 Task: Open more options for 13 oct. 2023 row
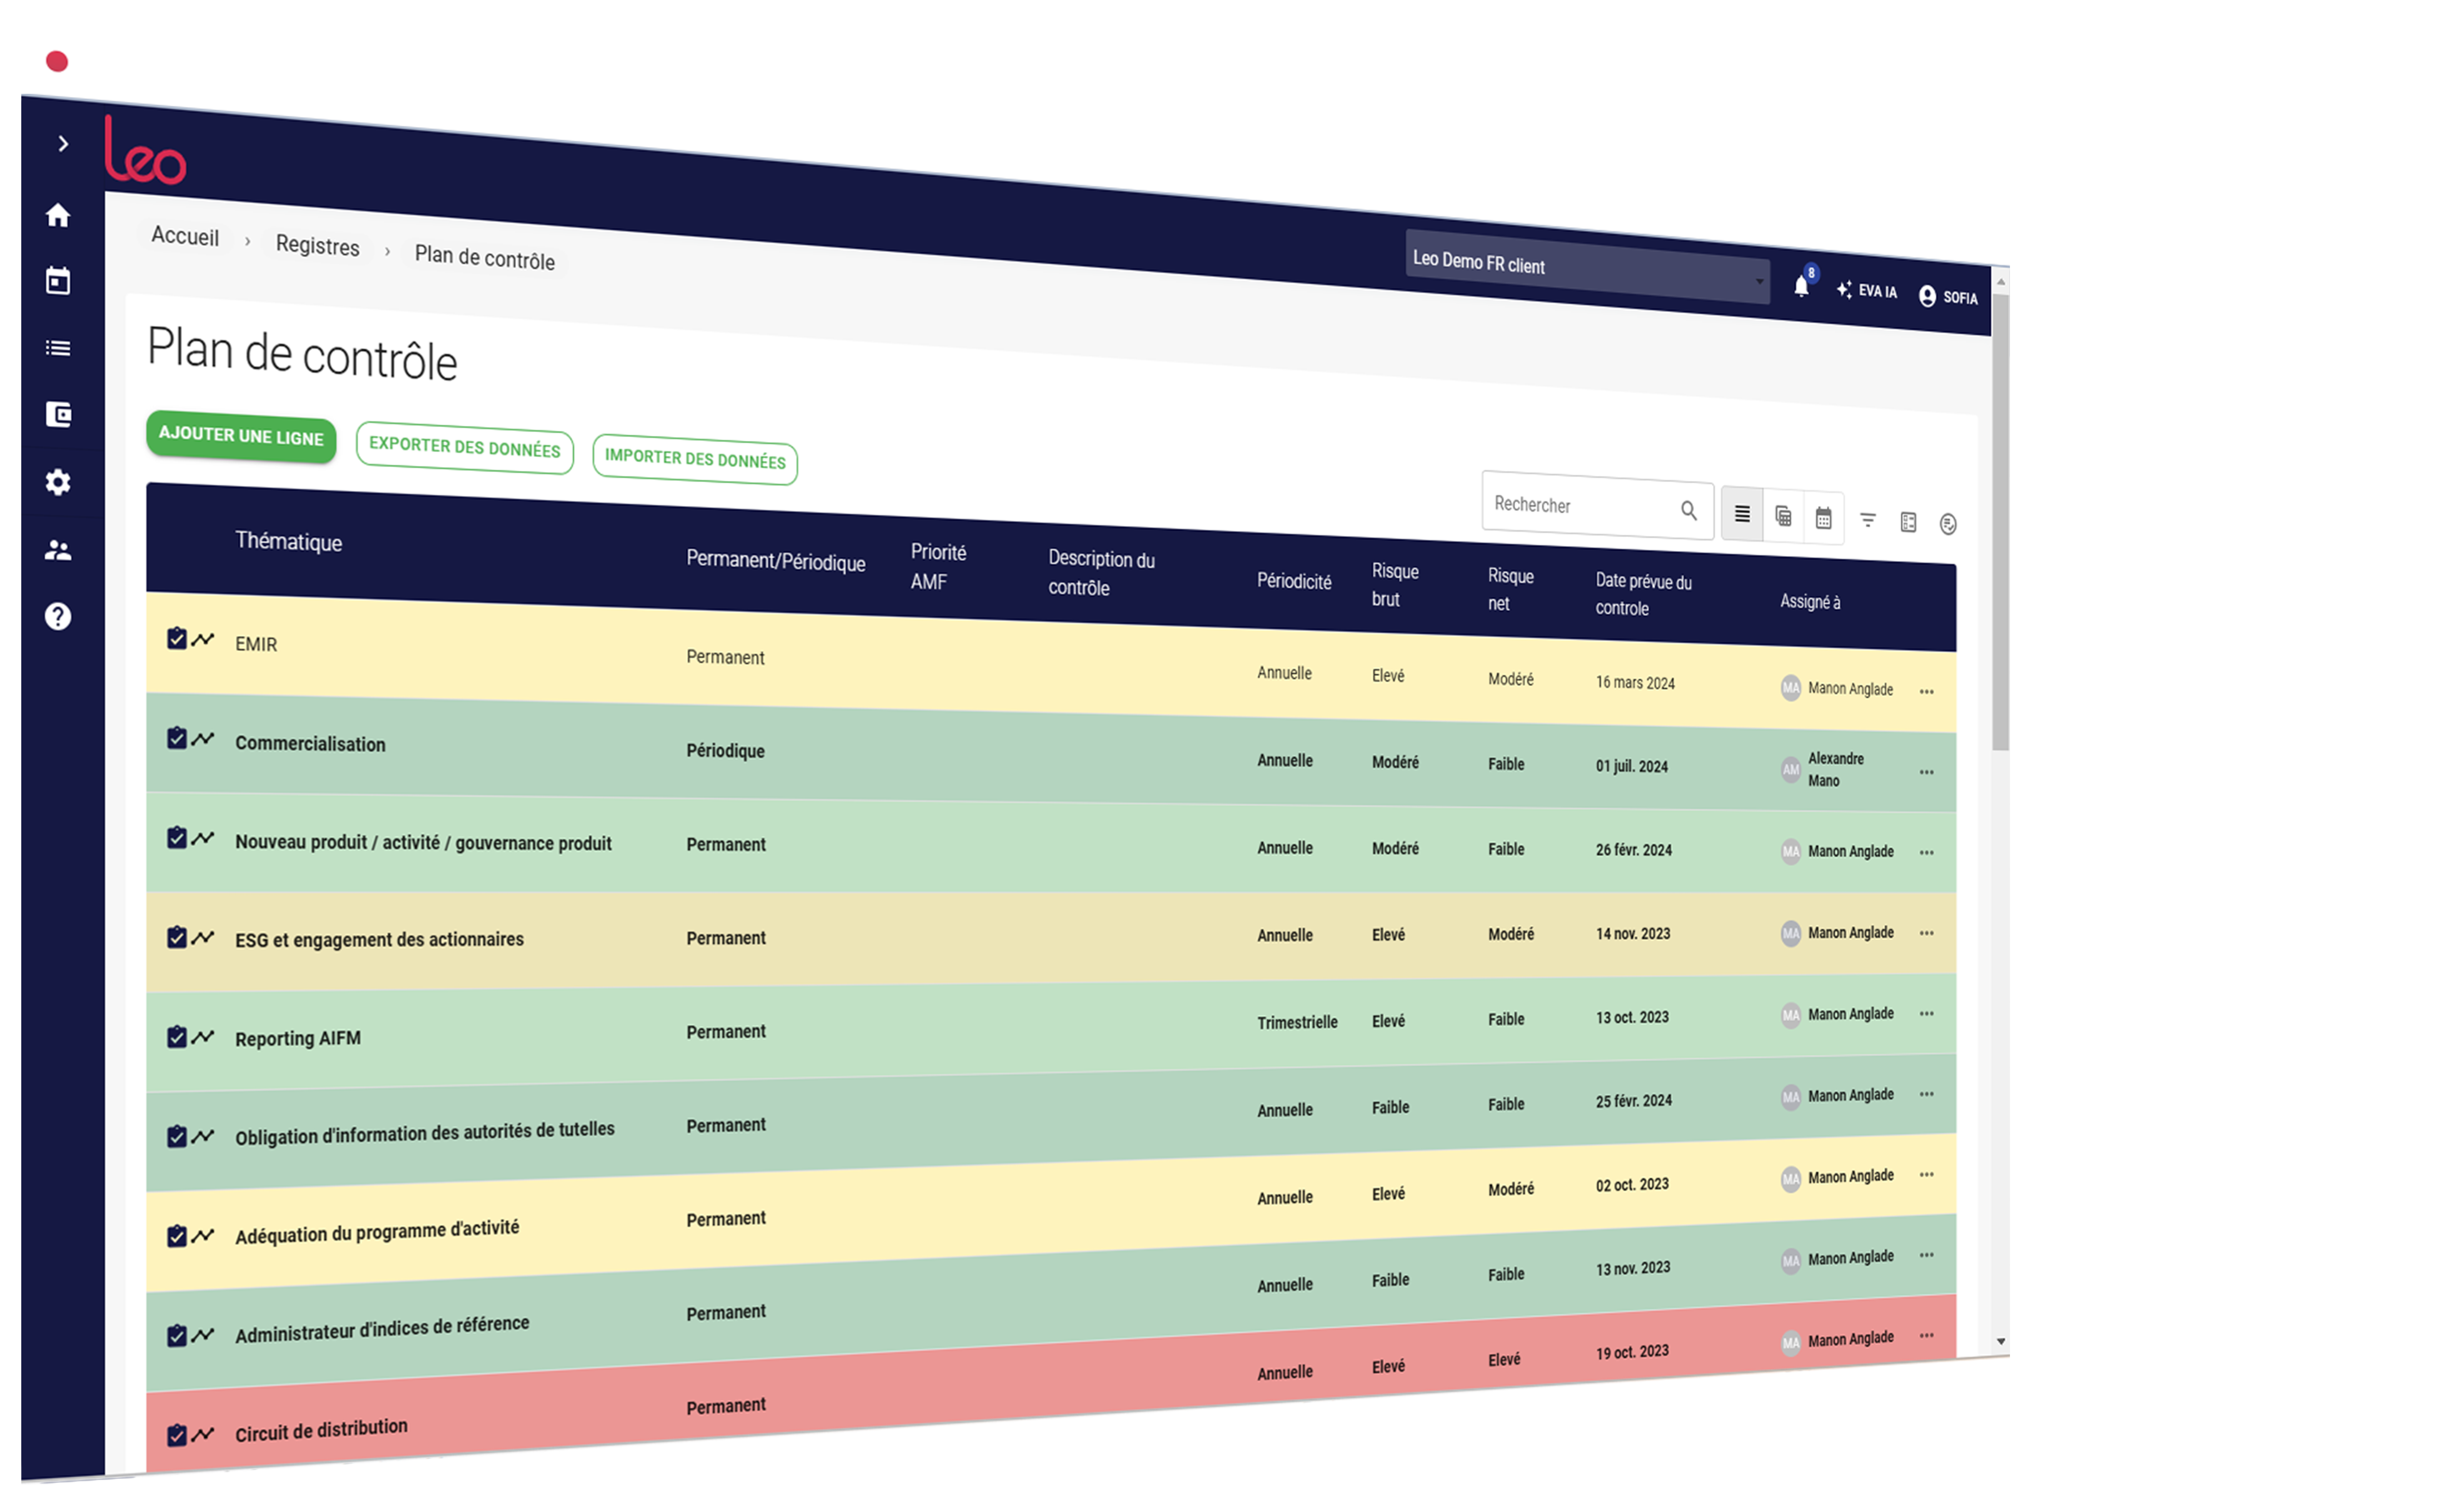point(1926,1013)
